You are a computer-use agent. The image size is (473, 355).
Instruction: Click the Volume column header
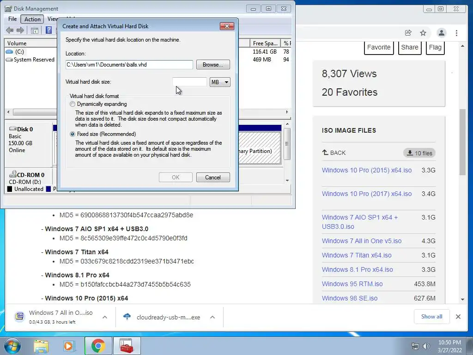(x=30, y=43)
